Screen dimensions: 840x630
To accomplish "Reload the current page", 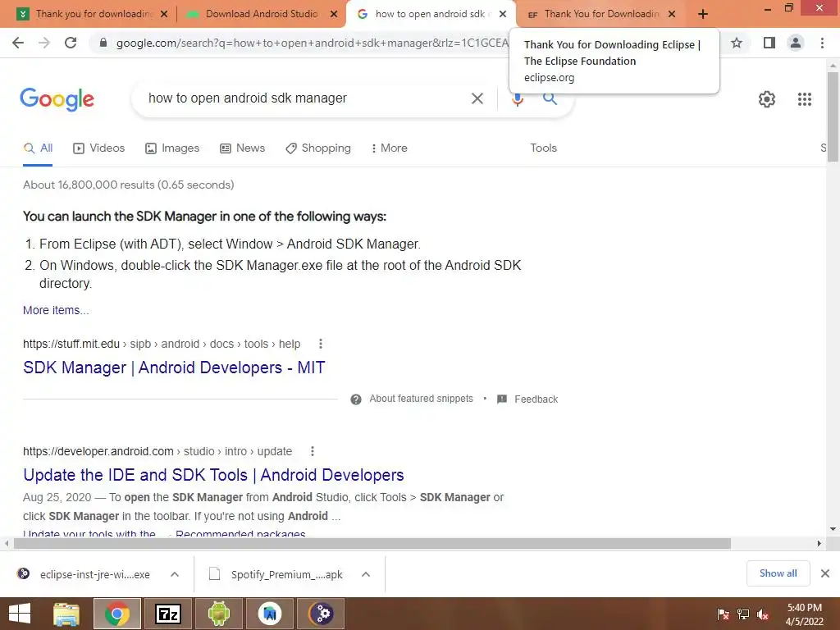I will coord(71,43).
